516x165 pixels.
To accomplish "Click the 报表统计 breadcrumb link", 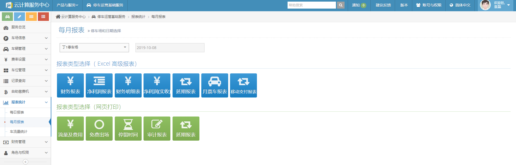I will 138,17.
